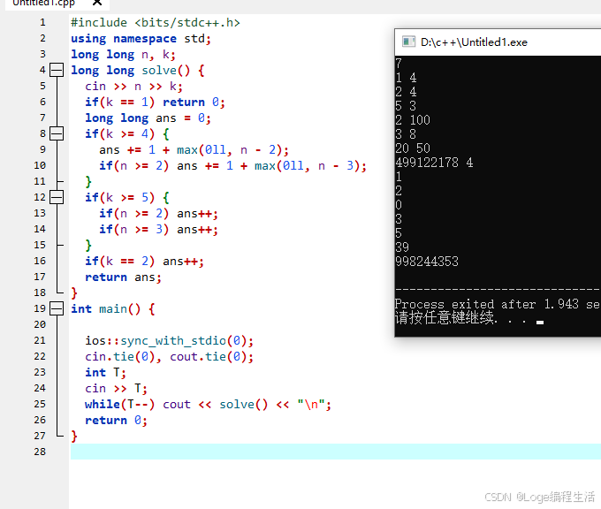Click the 'cin.tie(0), cout.tie(0);' line
Screen dimensions: 601x509
point(169,356)
